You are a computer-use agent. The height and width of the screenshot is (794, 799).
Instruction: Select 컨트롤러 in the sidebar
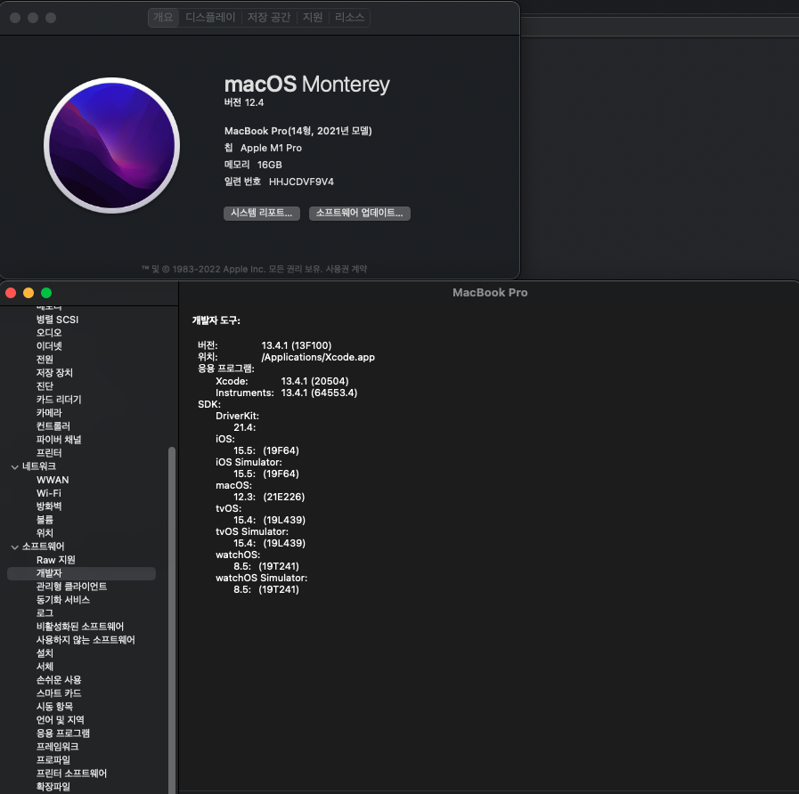point(53,425)
